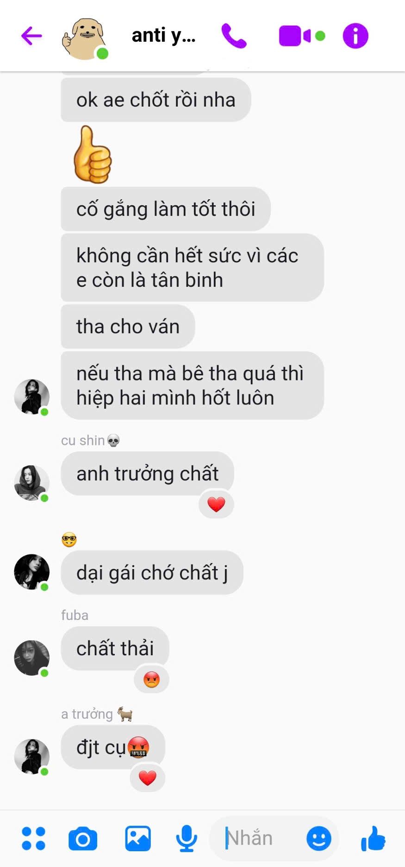Open the emoji picker smiley icon

coord(319,838)
